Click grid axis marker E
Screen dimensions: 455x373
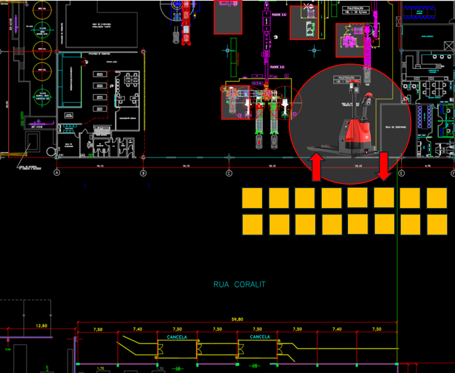401,173
